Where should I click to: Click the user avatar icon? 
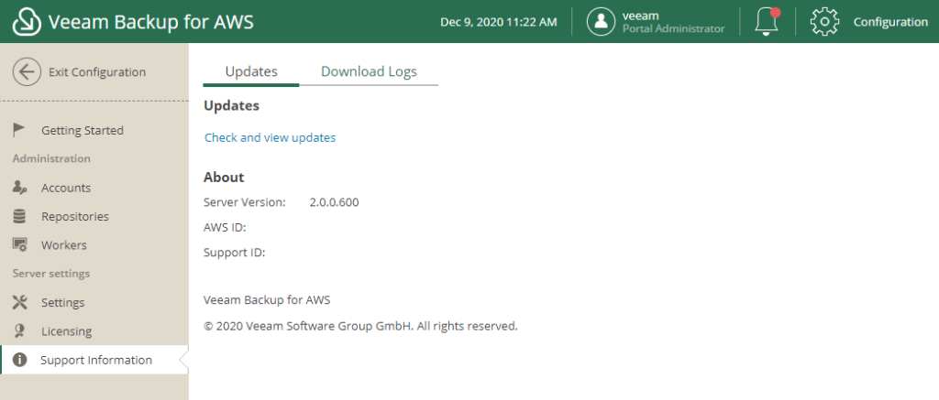(x=601, y=22)
